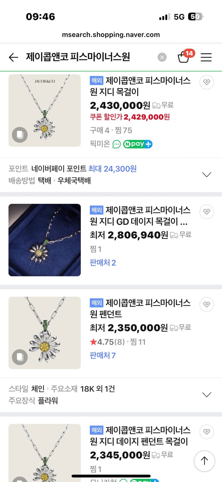Tap the scroll-to-top arrow button
Viewport: 222px width, 482px height.
pyautogui.click(x=204, y=461)
